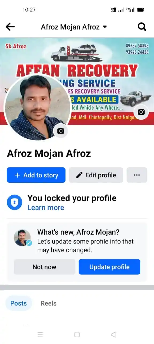Image resolution: width=154 pixels, height=344 pixels.
Task: Switch to the Posts tab
Action: pyautogui.click(x=18, y=303)
